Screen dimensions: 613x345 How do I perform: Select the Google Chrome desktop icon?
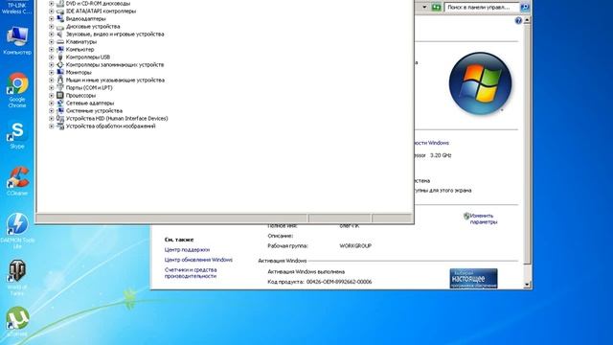pyautogui.click(x=17, y=90)
